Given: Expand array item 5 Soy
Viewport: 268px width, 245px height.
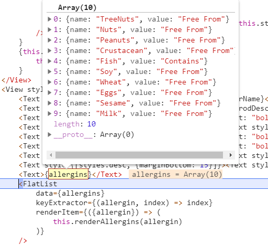Looking at the screenshot, I should tap(50, 71).
